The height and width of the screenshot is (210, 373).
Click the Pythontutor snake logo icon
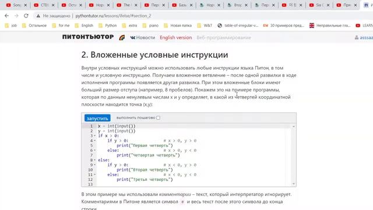[x=122, y=37]
